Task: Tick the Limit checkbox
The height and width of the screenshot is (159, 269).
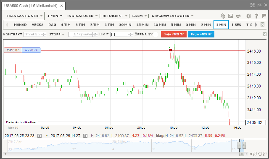Action: [x=113, y=34]
